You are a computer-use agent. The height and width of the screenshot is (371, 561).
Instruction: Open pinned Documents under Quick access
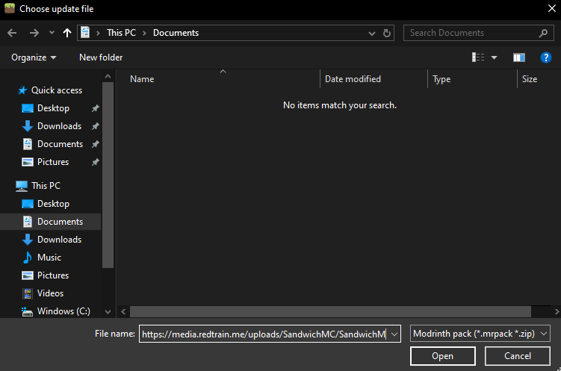60,144
